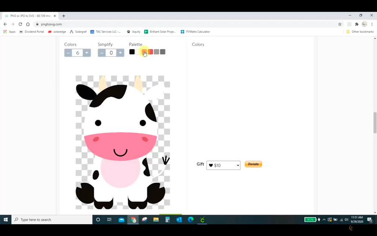This screenshot has height=236, width=377.
Task: Open the Mail app on taskbar
Action: [x=121, y=220]
